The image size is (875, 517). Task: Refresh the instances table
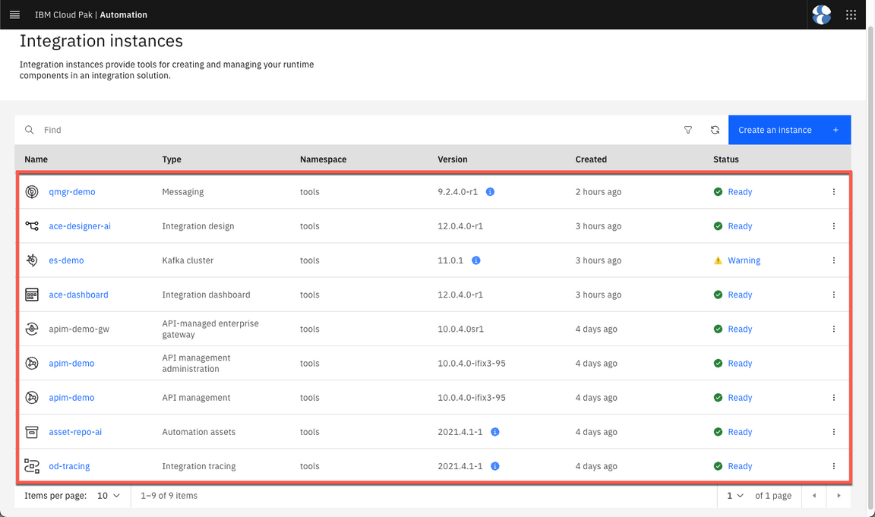[715, 130]
